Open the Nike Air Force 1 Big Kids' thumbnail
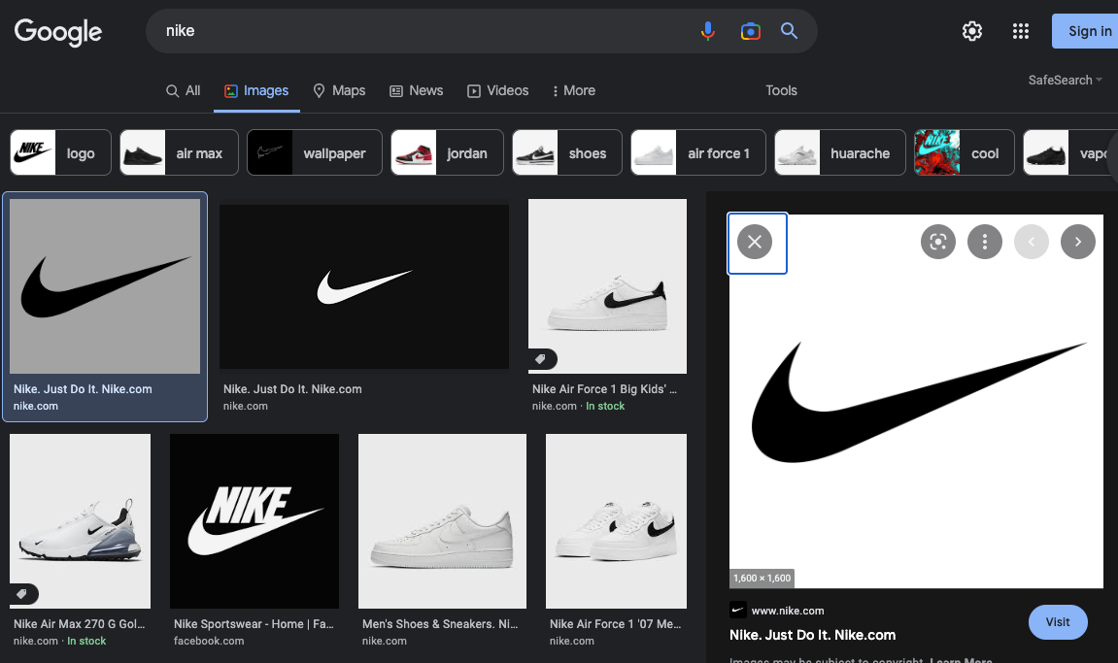 click(607, 285)
